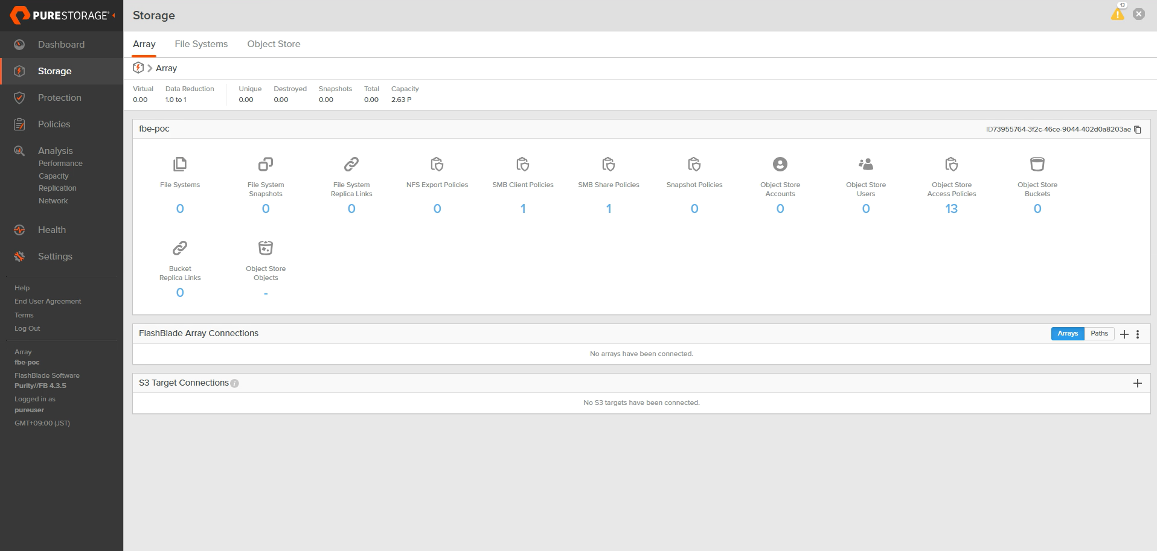Viewport: 1157px width, 551px height.
Task: Open Health in sidebar menu
Action: click(x=52, y=230)
